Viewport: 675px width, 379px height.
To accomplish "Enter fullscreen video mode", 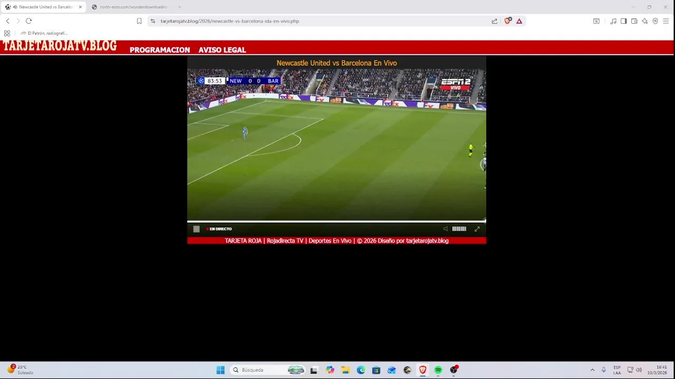I will [477, 229].
